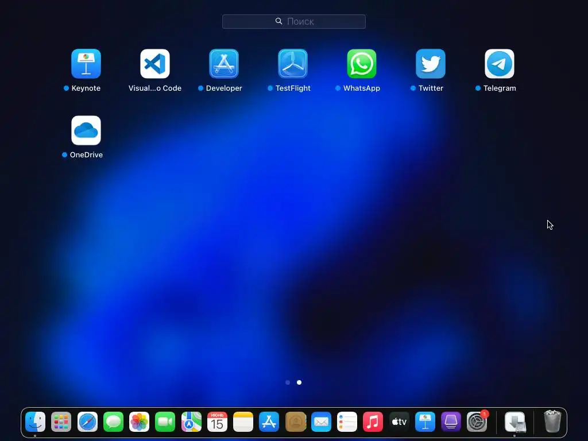Open Finder from the Dock

(x=35, y=422)
